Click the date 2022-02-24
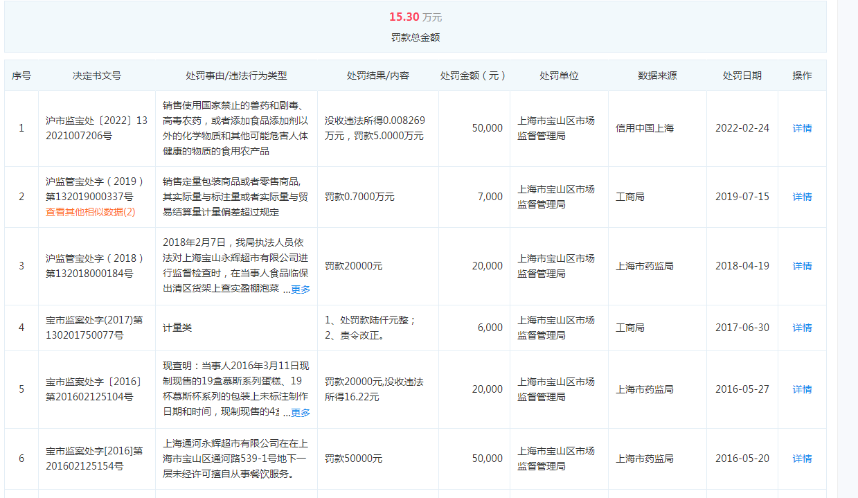 click(742, 128)
